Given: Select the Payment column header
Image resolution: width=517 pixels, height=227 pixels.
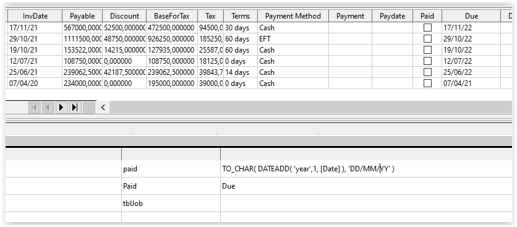Looking at the screenshot, I should (x=351, y=16).
